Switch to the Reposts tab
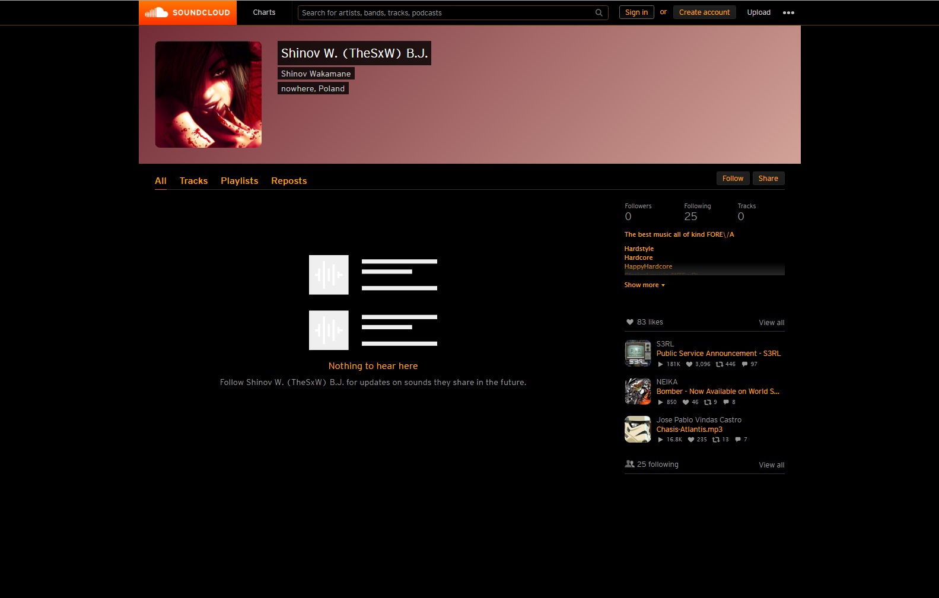This screenshot has width=939, height=598. click(289, 181)
